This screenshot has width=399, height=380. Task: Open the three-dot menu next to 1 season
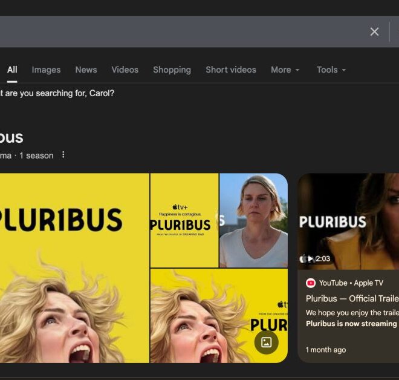pos(63,155)
